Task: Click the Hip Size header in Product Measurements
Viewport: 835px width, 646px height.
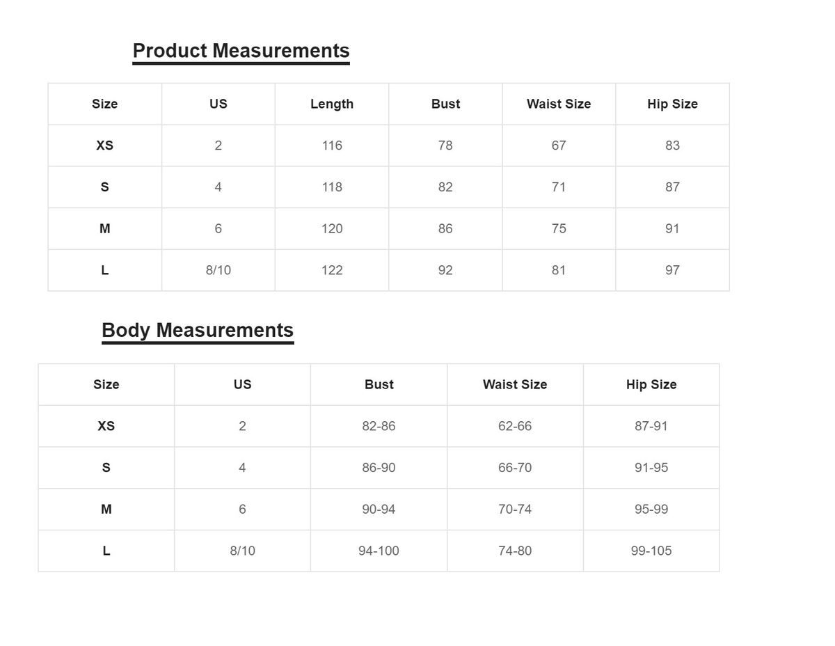Action: tap(672, 104)
